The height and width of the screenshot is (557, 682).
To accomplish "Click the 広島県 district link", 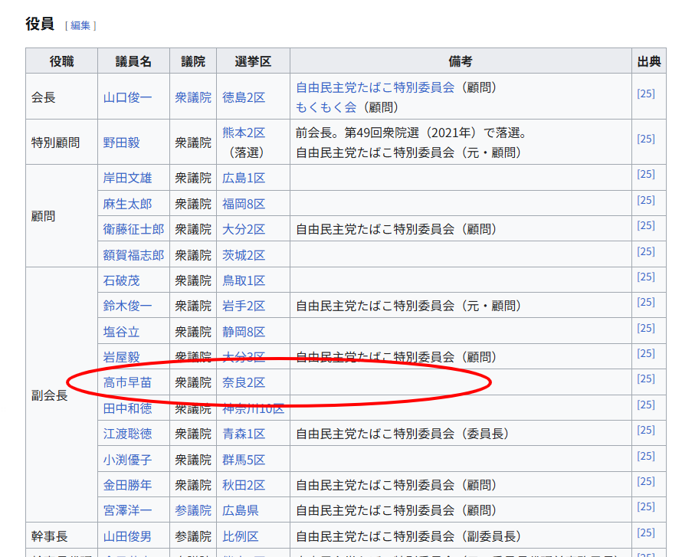I will tap(240, 510).
